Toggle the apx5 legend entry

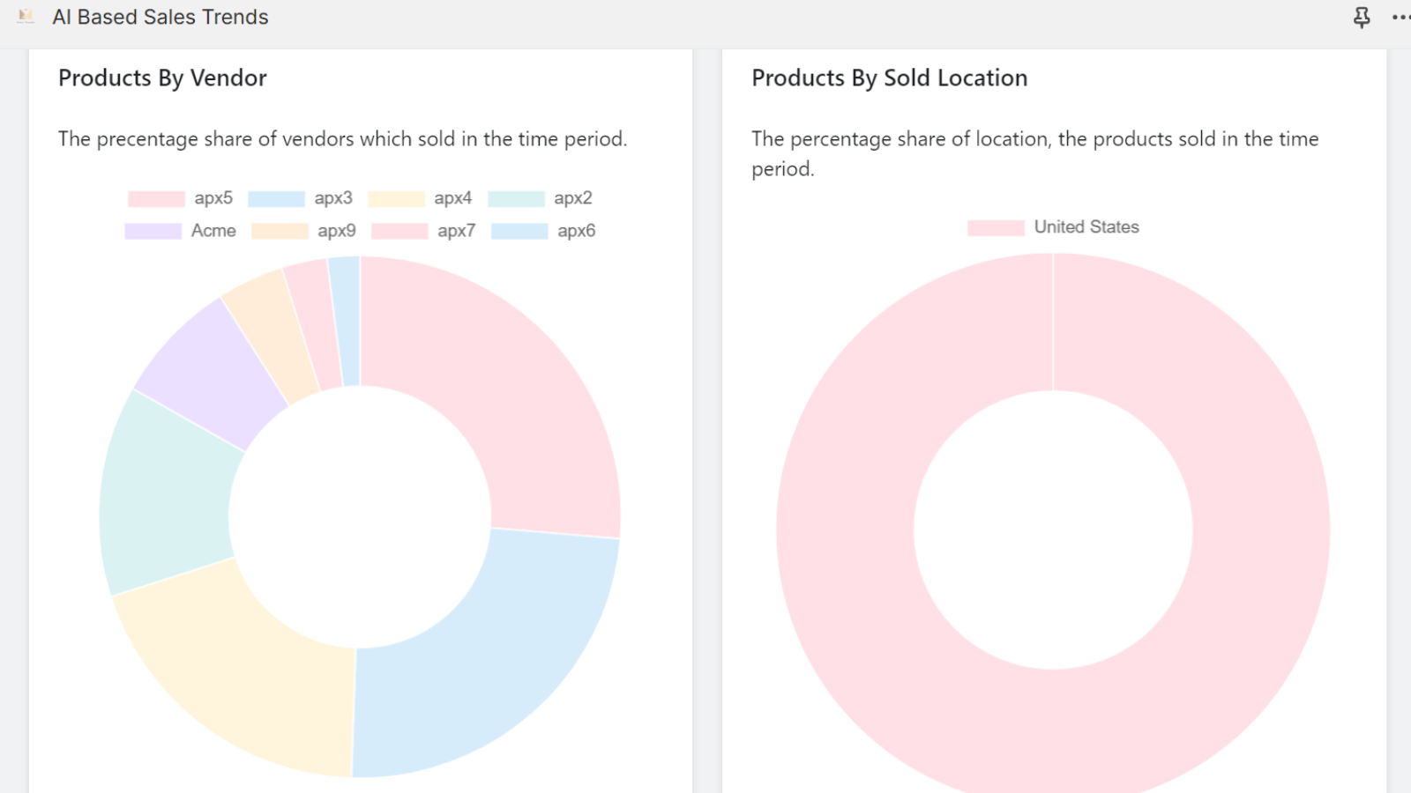point(213,198)
